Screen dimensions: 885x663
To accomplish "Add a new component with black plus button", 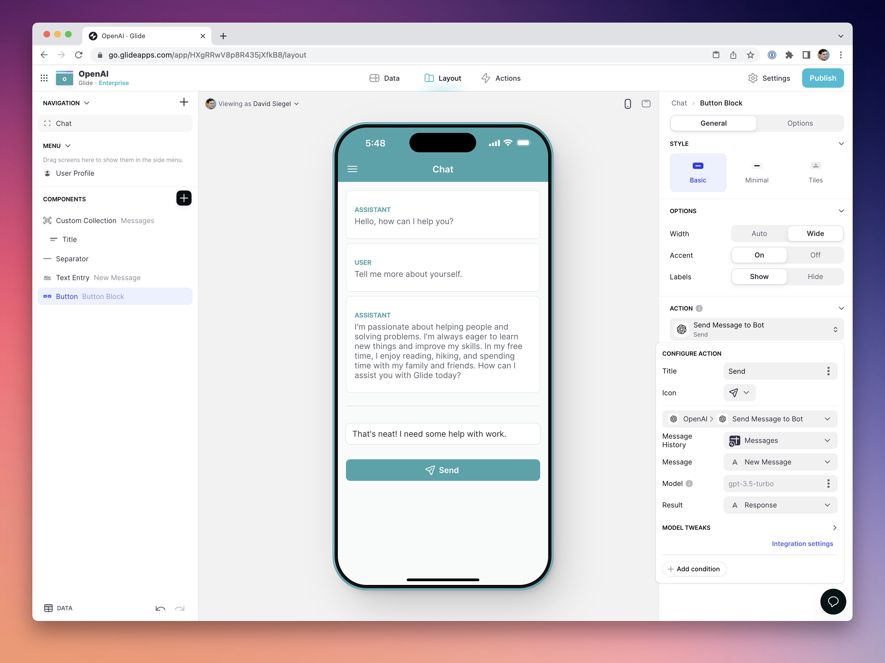I will [184, 198].
